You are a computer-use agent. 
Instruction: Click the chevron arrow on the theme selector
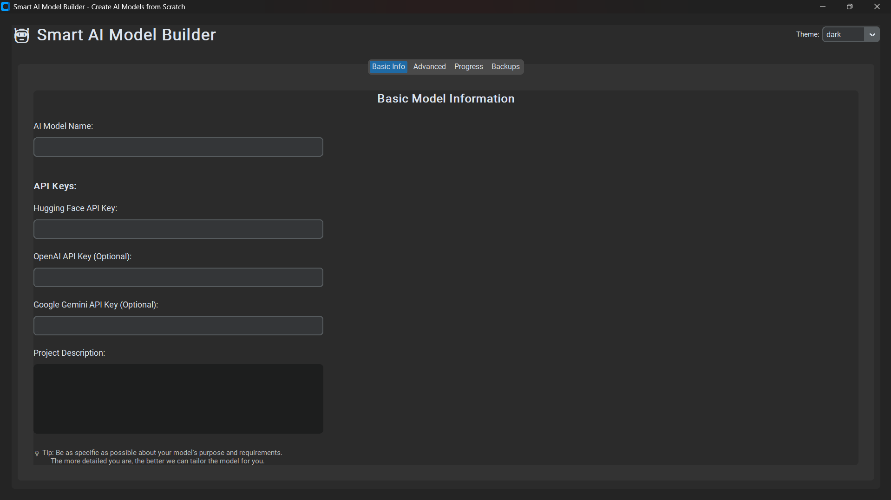pyautogui.click(x=873, y=34)
